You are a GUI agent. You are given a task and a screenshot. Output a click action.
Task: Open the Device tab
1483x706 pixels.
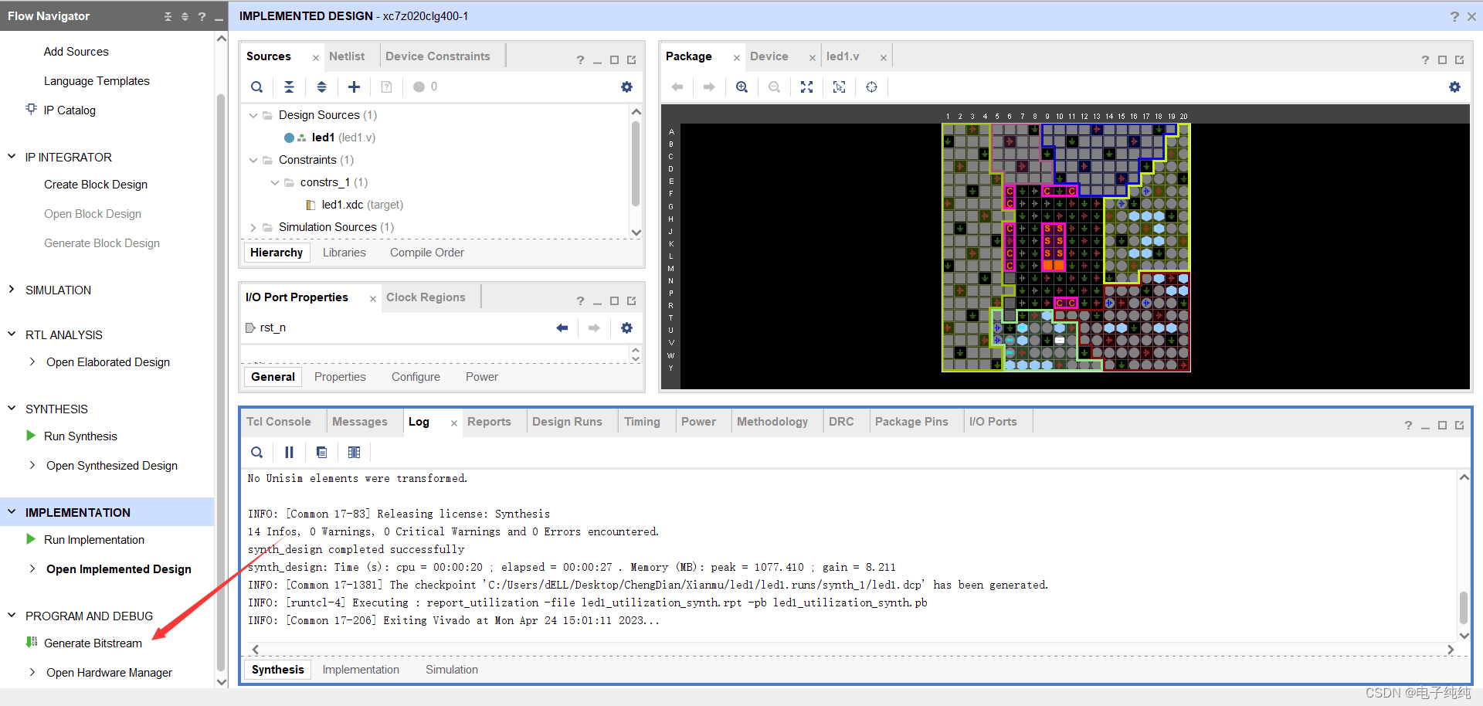[769, 56]
